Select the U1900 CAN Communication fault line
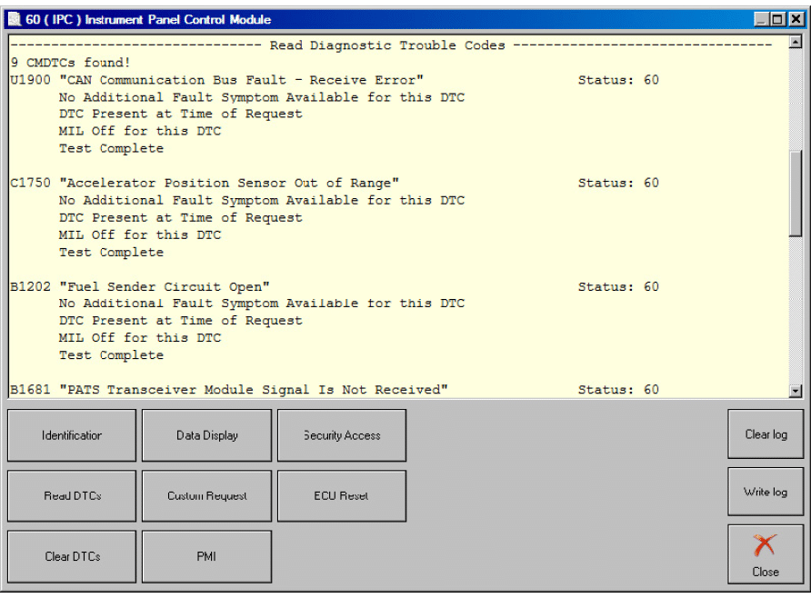Image resolution: width=811 pixels, height=598 pixels. pyautogui.click(x=216, y=80)
